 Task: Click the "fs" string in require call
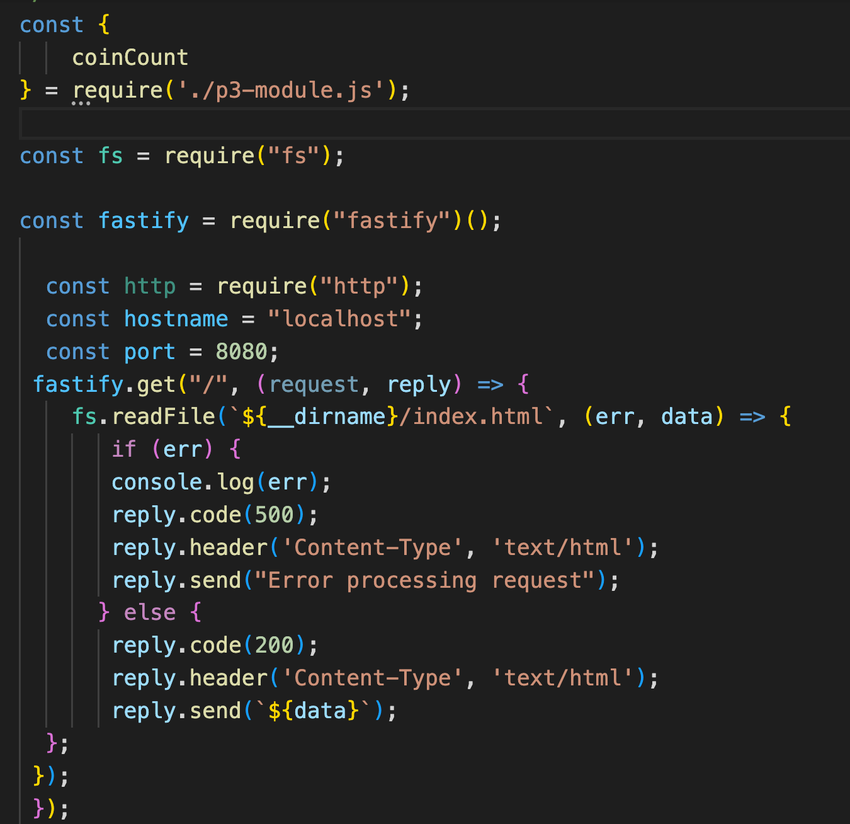(294, 156)
